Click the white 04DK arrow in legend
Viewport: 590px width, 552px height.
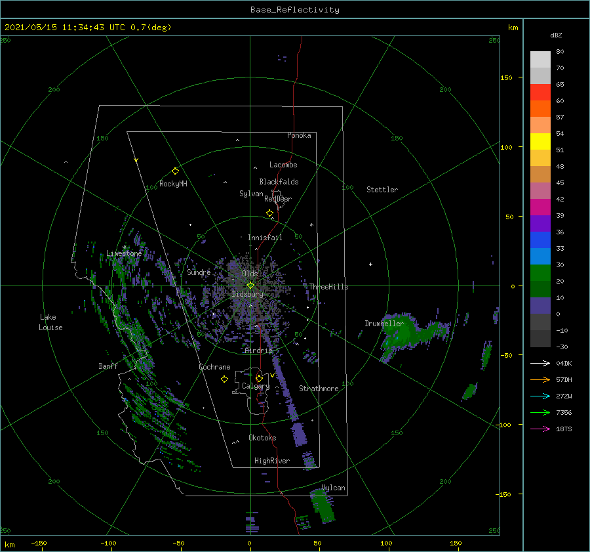click(540, 363)
